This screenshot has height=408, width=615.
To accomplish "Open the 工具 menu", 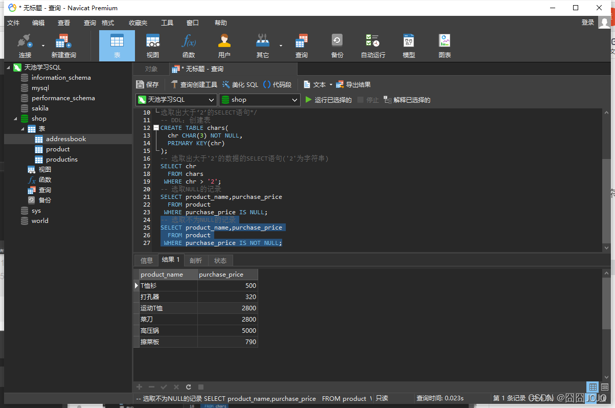I will click(167, 23).
